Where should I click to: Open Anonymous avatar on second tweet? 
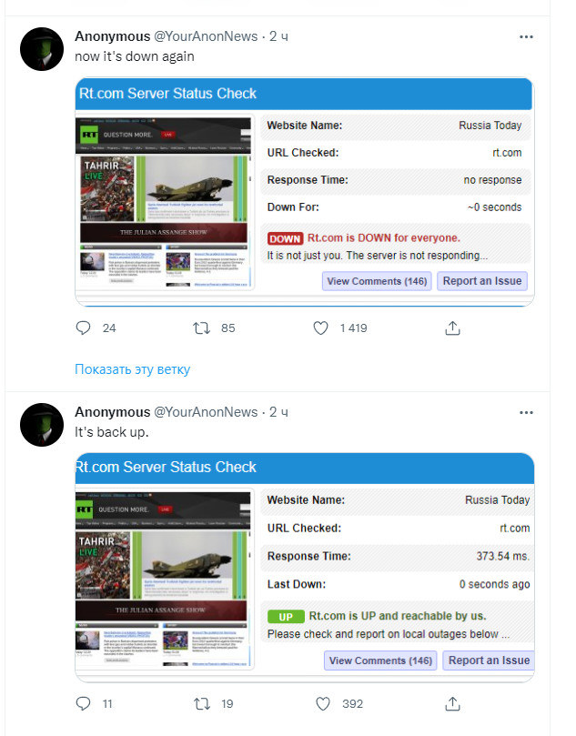tap(42, 424)
